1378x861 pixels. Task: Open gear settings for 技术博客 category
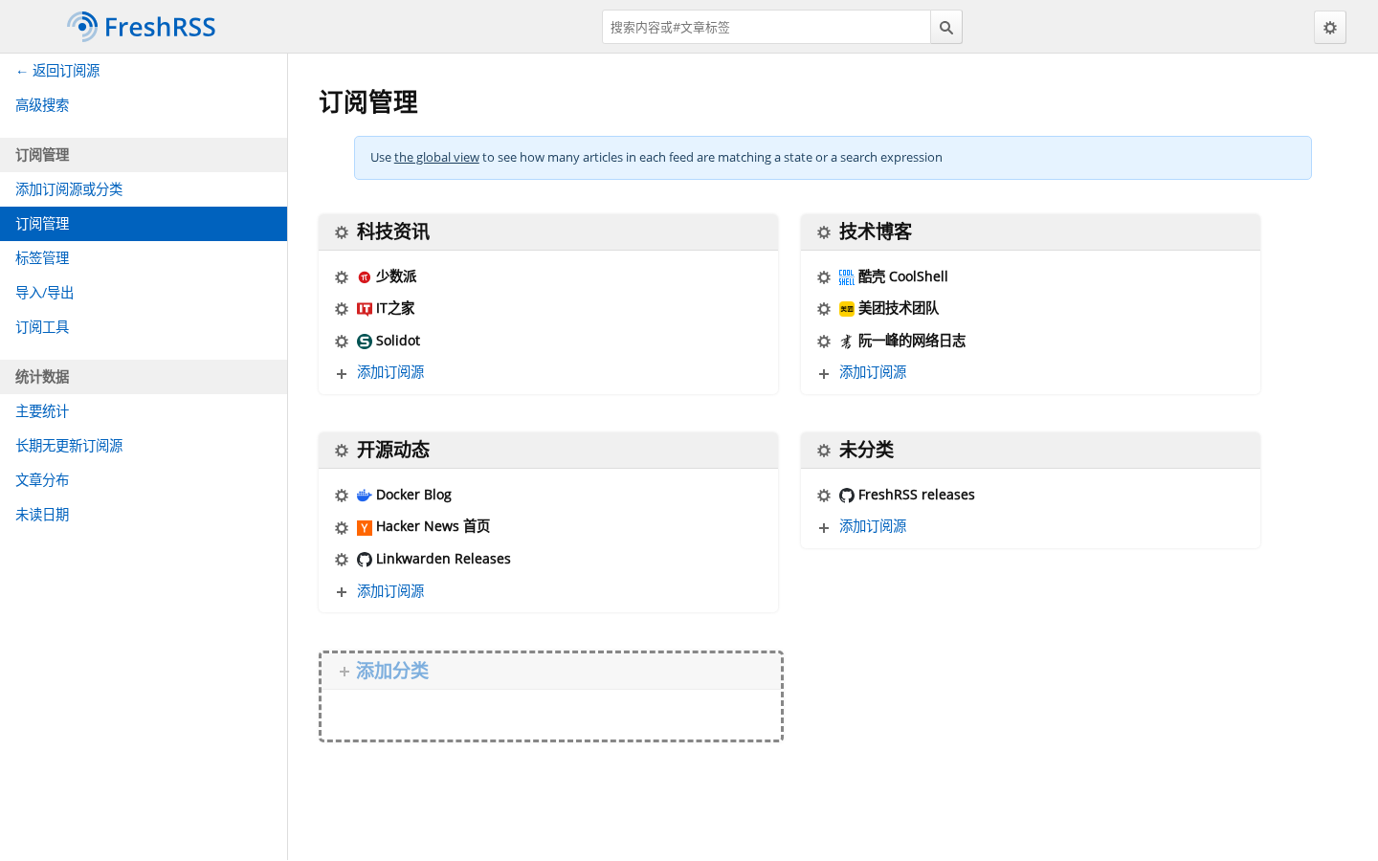coord(824,232)
